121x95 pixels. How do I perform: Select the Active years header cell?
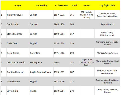tap(61, 5)
